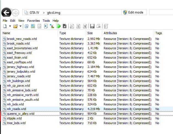The height and width of the screenshot is (134, 173).
Task: Click the letter T document toolbar icon
Action: pyautogui.click(x=85, y=26)
